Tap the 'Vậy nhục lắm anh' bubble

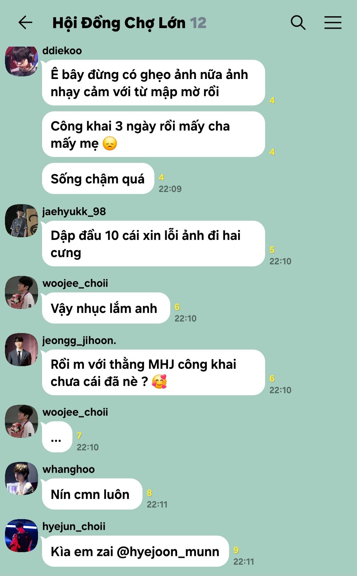pyautogui.click(x=106, y=308)
